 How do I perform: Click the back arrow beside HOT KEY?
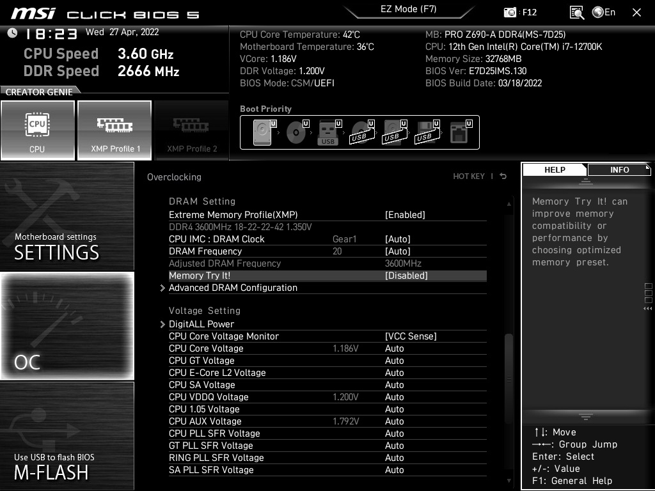pyautogui.click(x=502, y=176)
